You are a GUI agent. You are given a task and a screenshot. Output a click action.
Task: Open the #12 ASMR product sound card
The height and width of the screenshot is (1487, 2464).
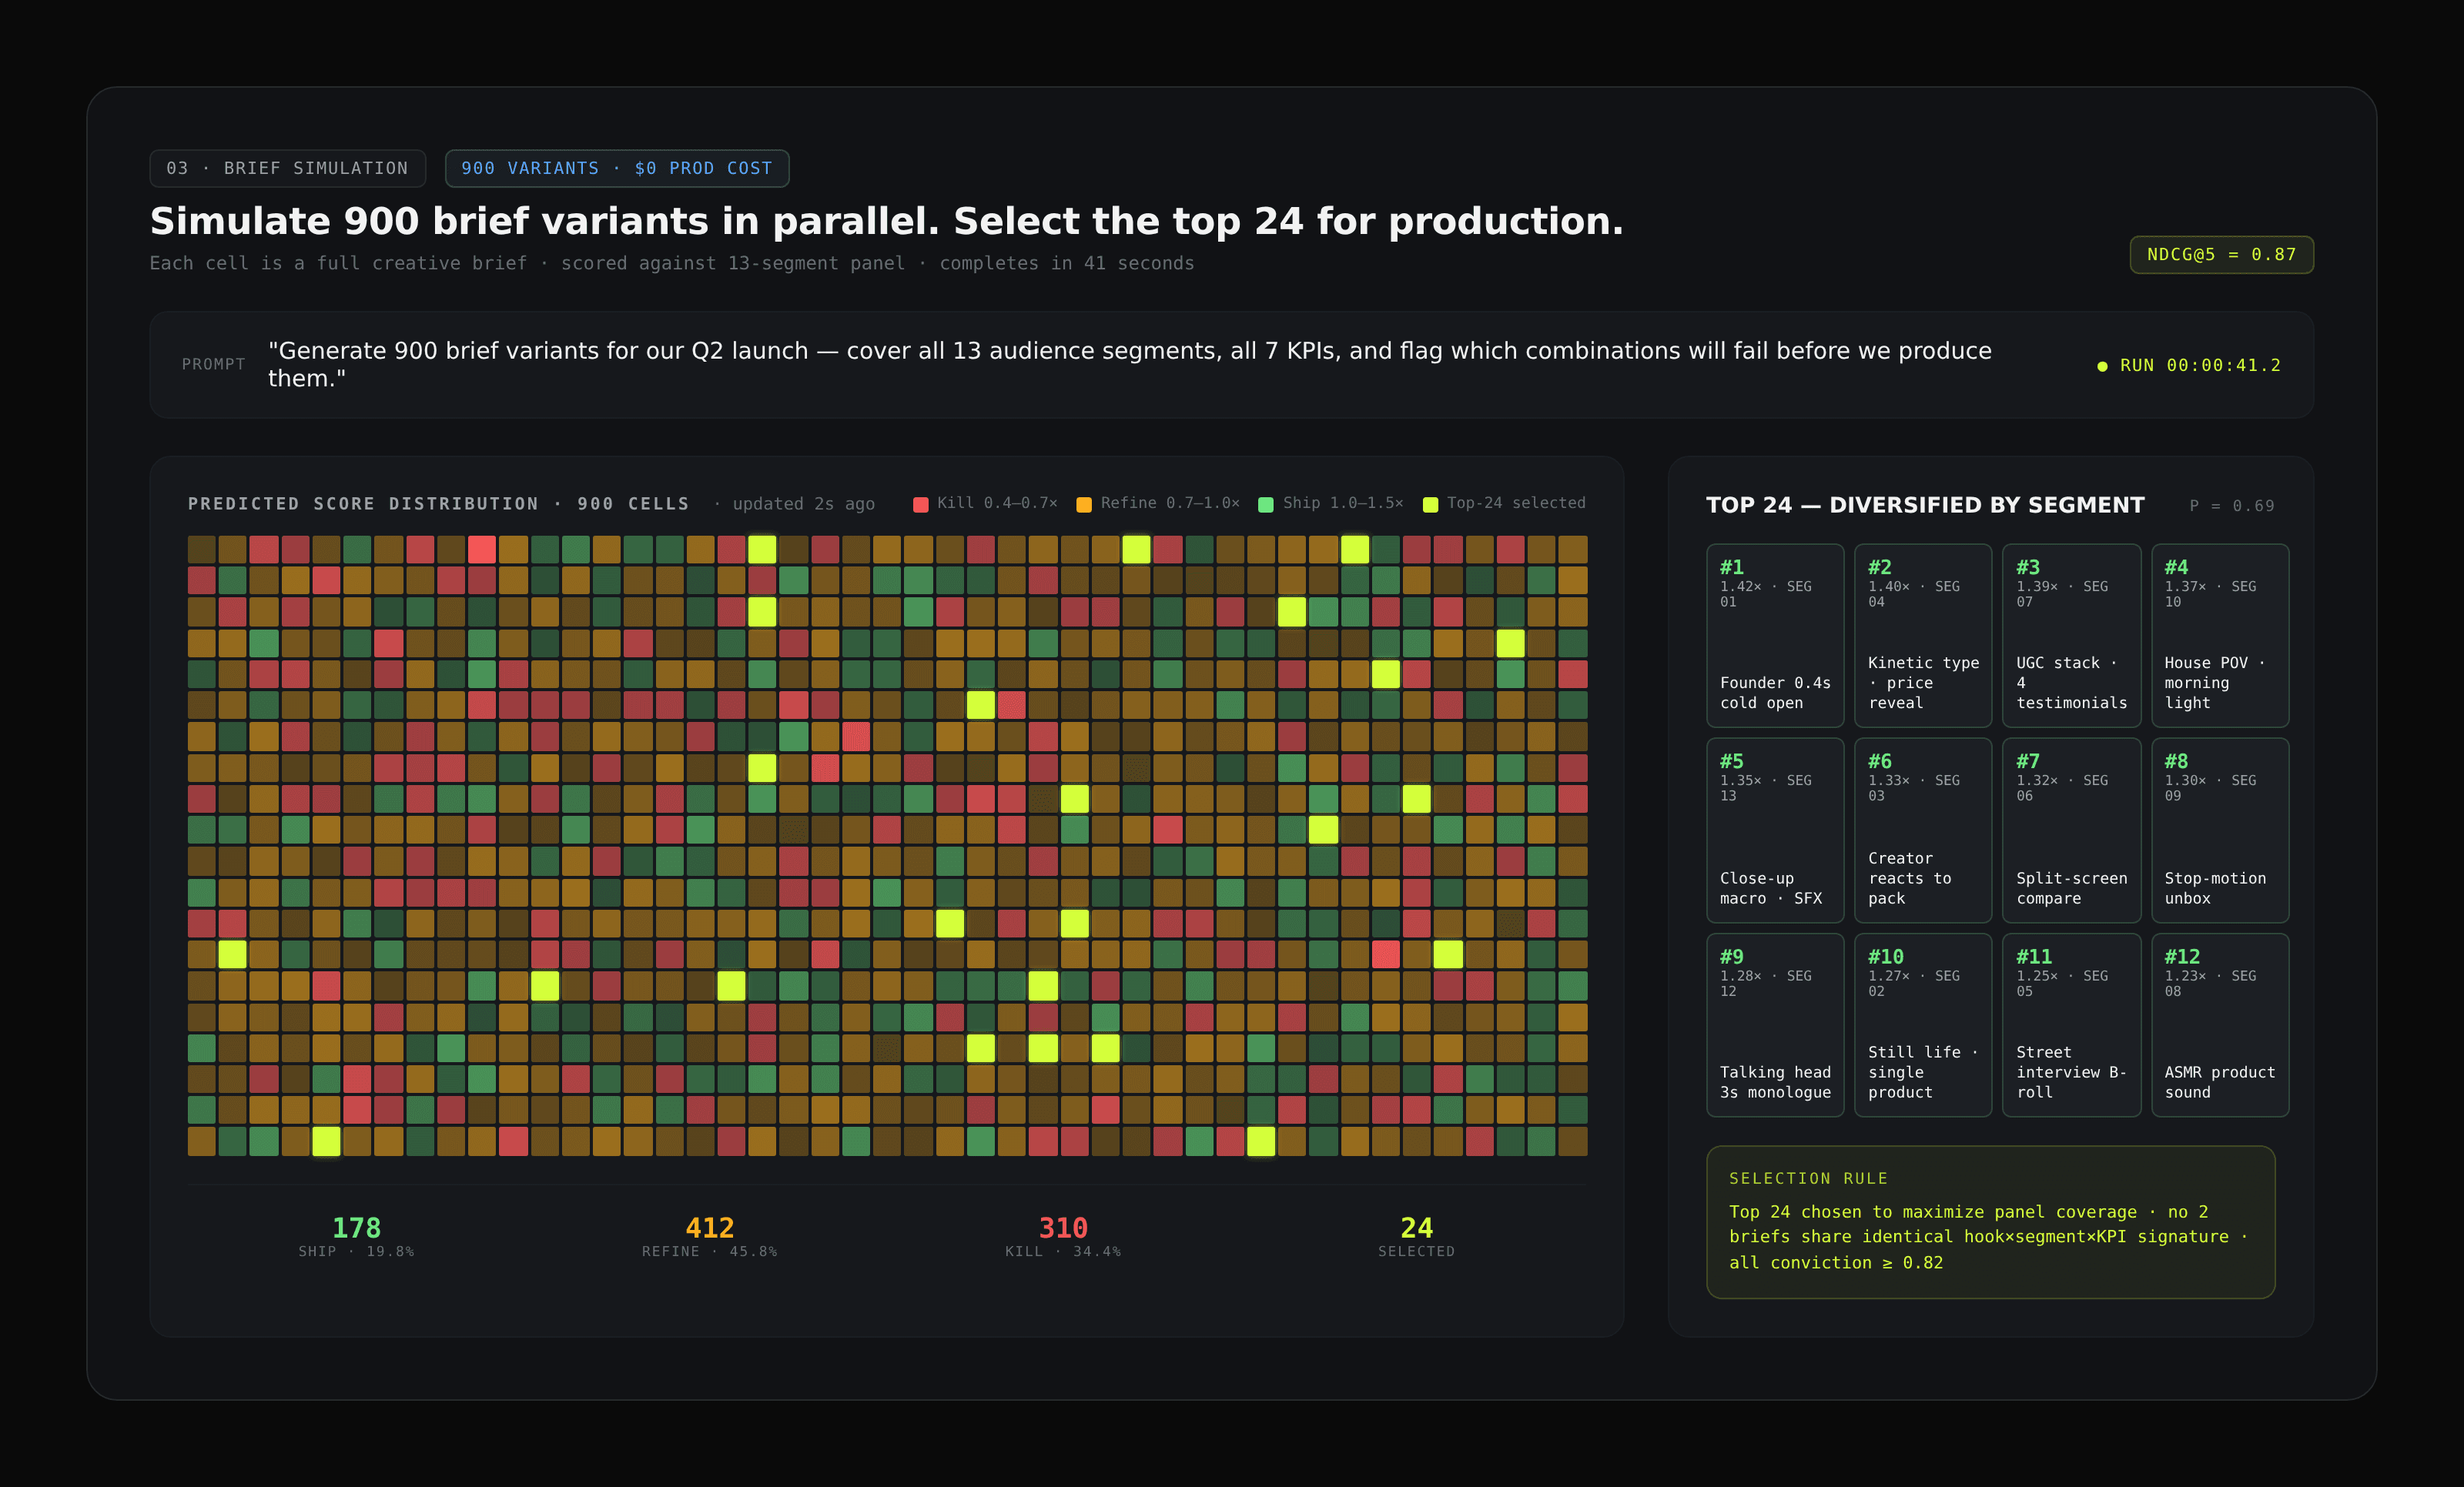(x=2219, y=1024)
